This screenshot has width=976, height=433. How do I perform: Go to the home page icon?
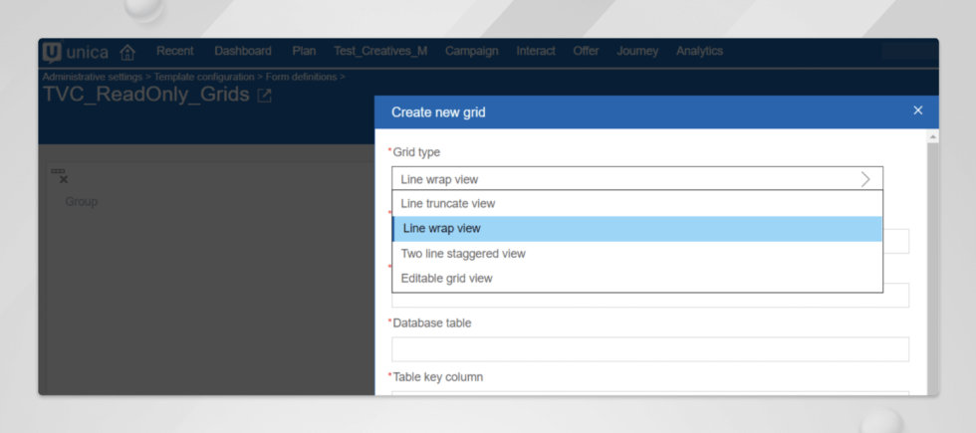pyautogui.click(x=127, y=52)
